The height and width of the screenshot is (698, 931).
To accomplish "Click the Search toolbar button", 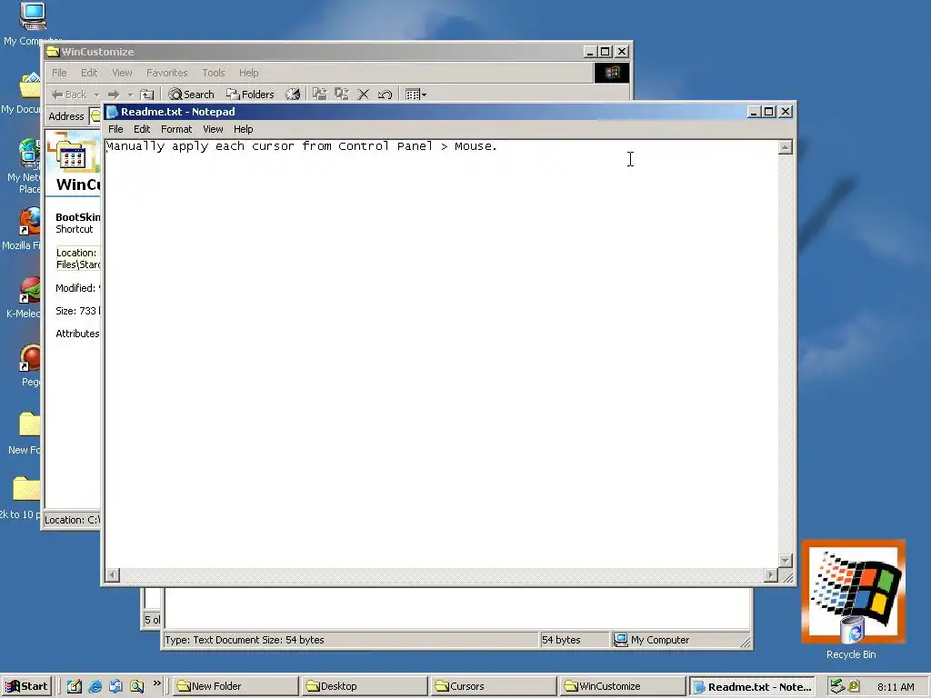I will tap(191, 95).
